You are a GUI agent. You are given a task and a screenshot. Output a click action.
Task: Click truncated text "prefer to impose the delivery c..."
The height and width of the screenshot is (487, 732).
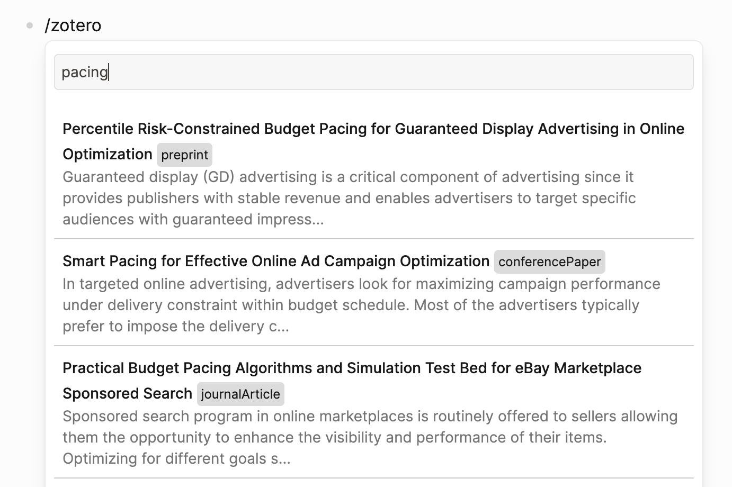175,326
